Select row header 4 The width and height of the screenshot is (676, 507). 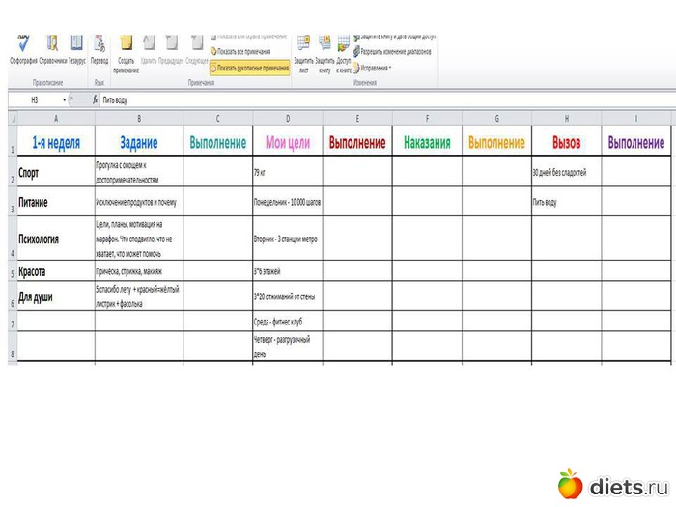coord(11,239)
